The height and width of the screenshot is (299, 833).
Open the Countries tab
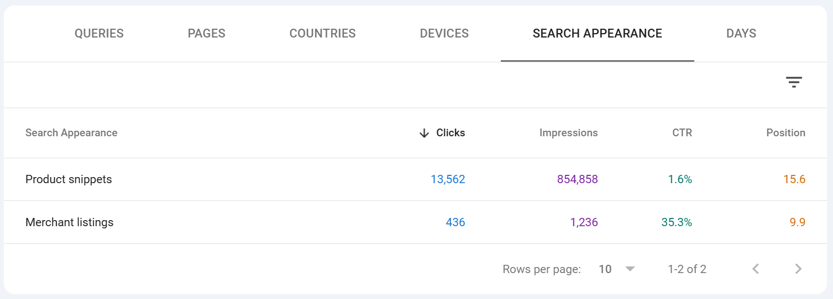tap(322, 34)
